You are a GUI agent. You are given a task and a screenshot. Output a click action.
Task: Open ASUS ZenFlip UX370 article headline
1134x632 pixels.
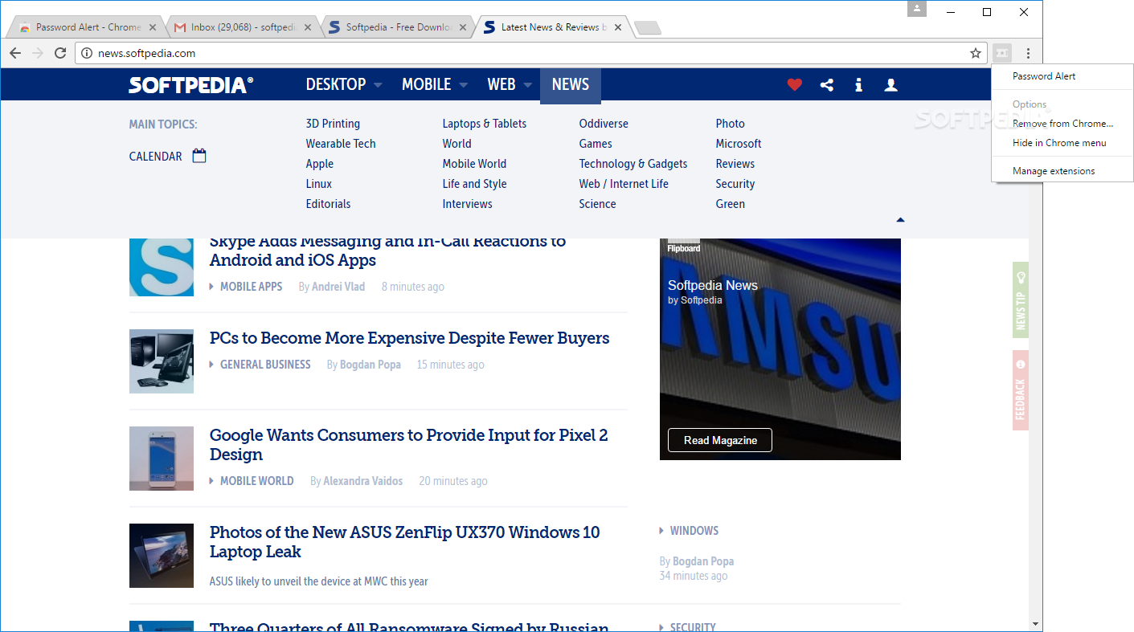coord(405,542)
